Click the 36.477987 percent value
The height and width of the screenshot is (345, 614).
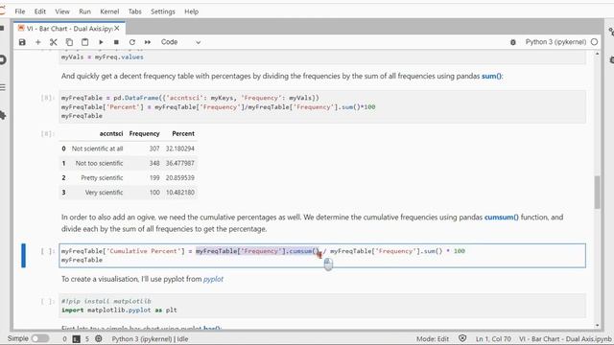(180, 163)
